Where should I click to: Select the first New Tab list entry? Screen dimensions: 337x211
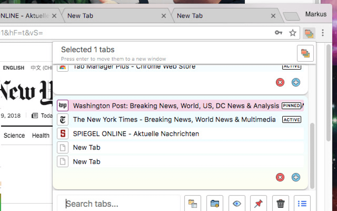(180, 147)
